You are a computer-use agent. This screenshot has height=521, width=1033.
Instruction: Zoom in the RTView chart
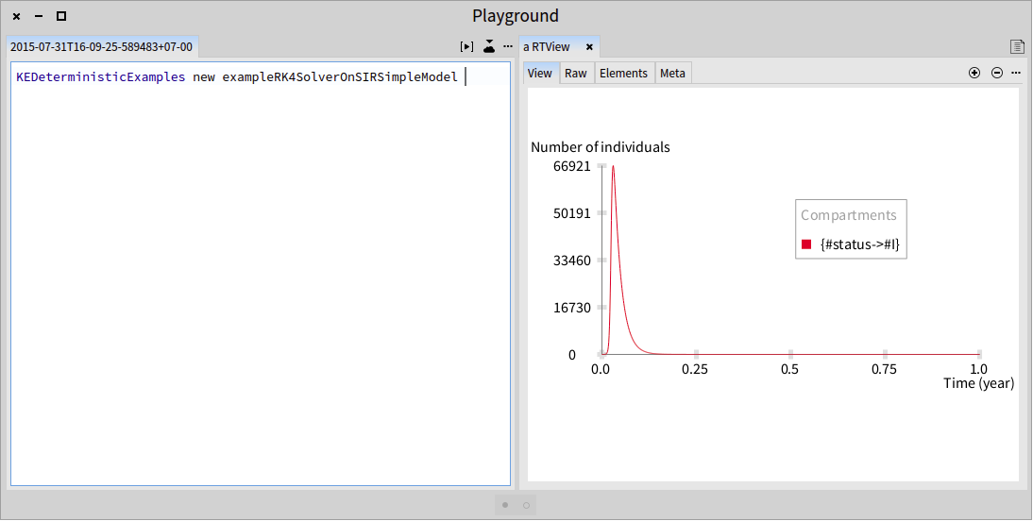point(974,73)
